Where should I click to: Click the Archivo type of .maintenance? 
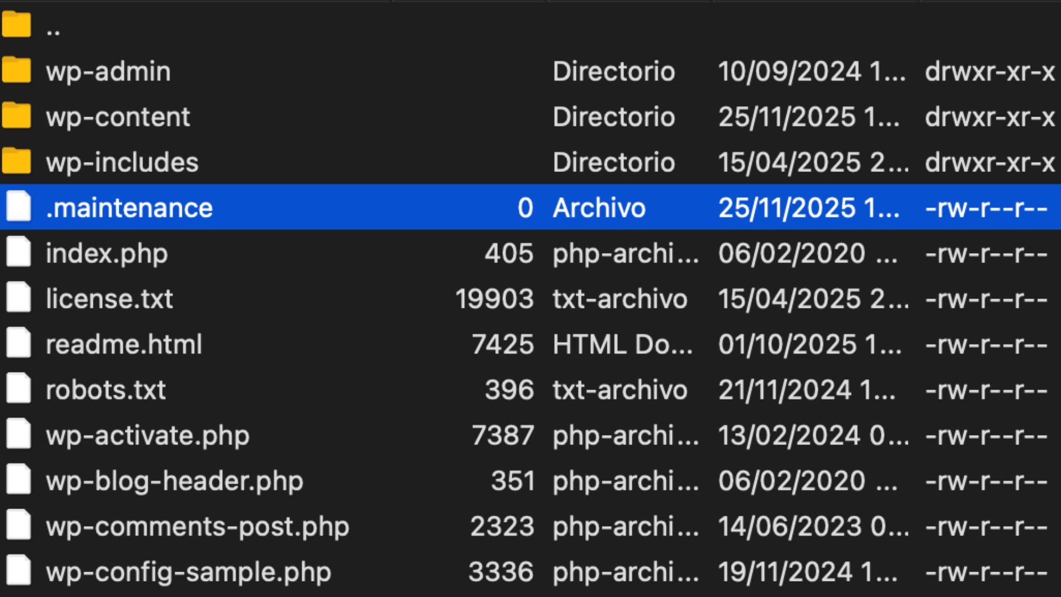click(599, 207)
